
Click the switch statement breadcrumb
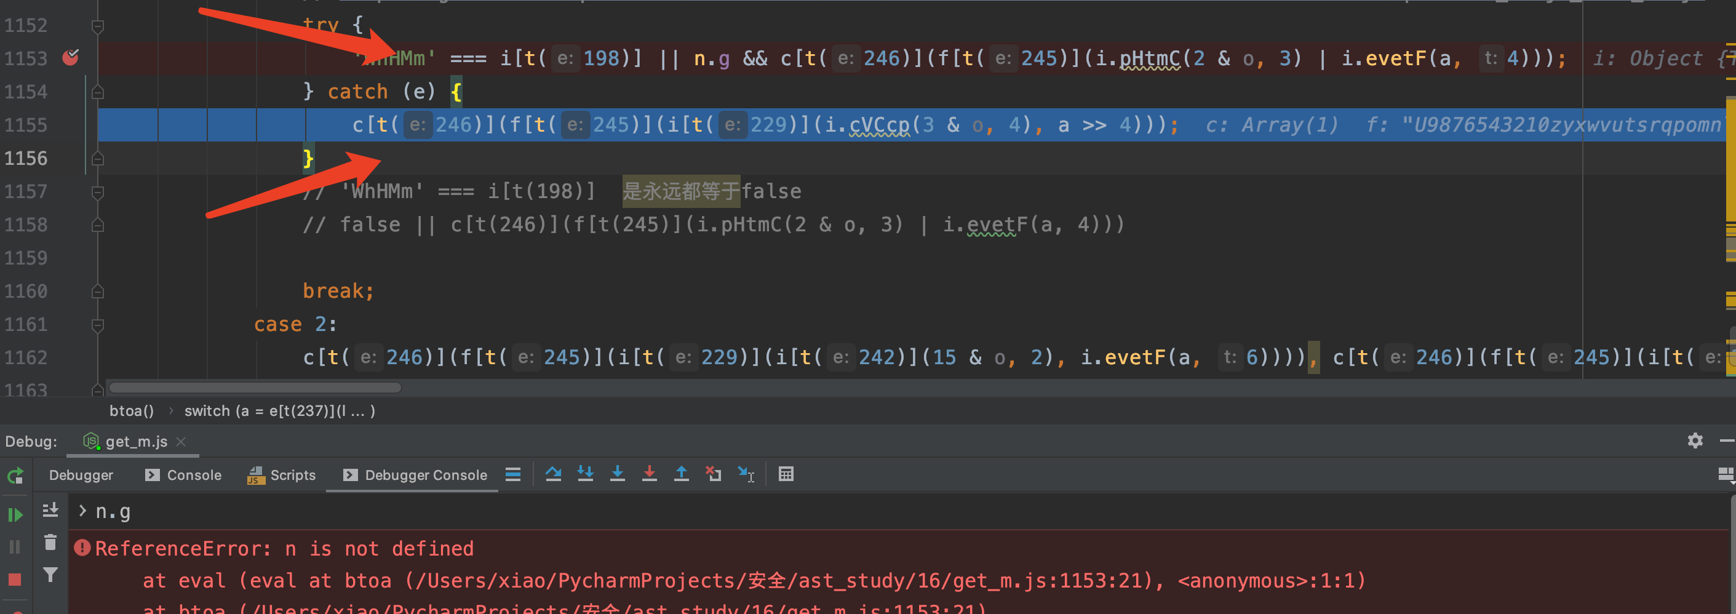tap(280, 410)
